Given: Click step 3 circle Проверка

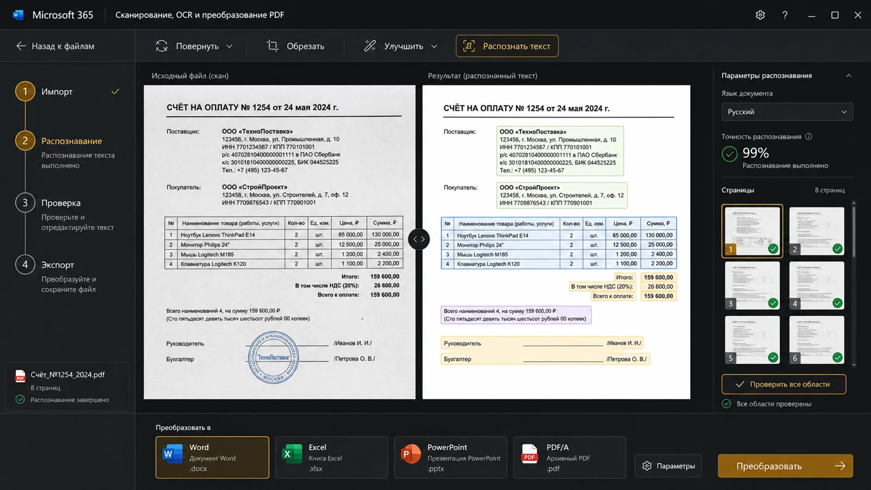Looking at the screenshot, I should pyautogui.click(x=25, y=203).
